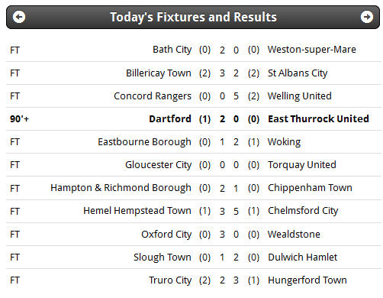Go to next day with right arrow icon
The width and height of the screenshot is (383, 298).
click(366, 18)
